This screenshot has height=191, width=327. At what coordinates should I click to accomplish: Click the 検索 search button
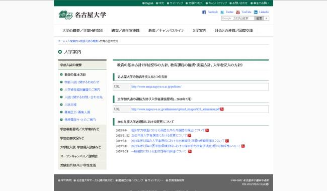259,18
